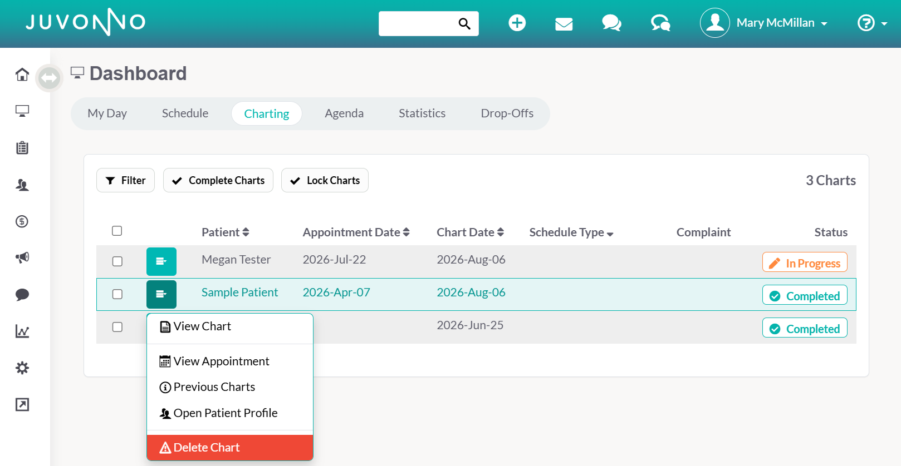Click Delete Chart in the menu

pos(230,448)
